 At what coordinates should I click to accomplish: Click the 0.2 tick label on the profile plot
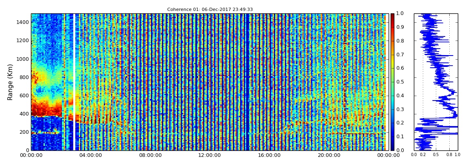423,155
